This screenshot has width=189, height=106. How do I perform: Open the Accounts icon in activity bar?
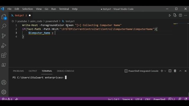click(4, 82)
